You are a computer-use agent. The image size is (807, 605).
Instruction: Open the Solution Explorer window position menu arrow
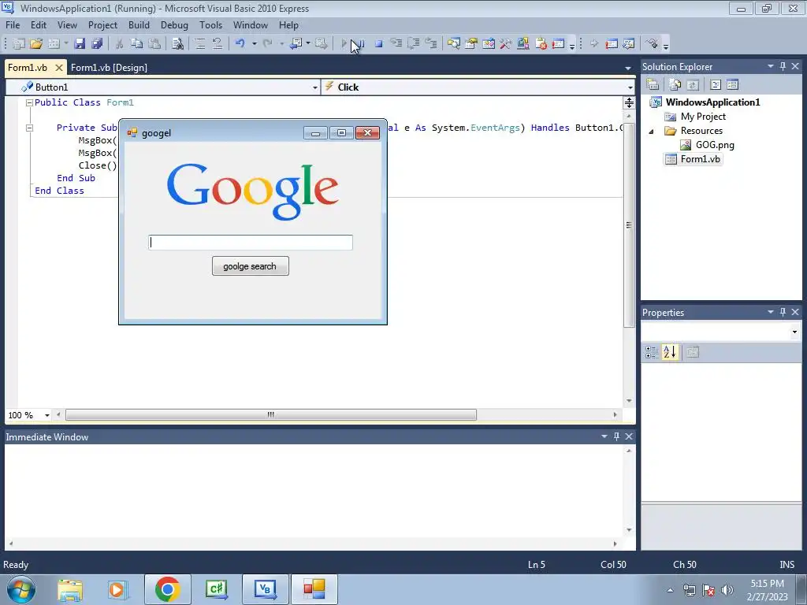point(771,66)
